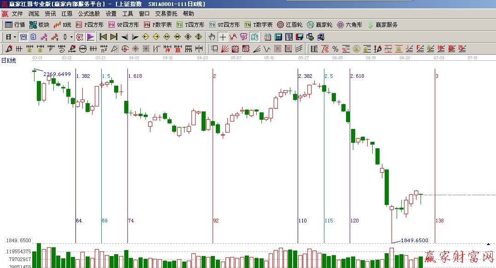The width and height of the screenshot is (496, 268).
Task: Open the 六角形 hexagon tool
Action: [350, 25]
